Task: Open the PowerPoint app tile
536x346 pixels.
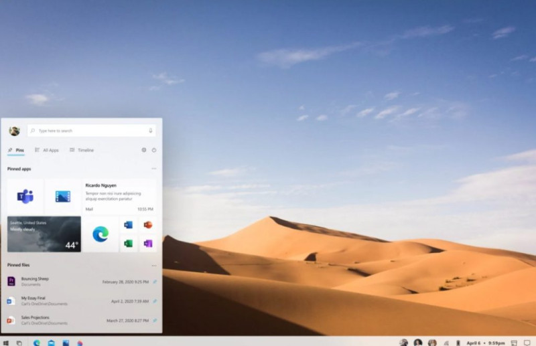Action: click(147, 225)
